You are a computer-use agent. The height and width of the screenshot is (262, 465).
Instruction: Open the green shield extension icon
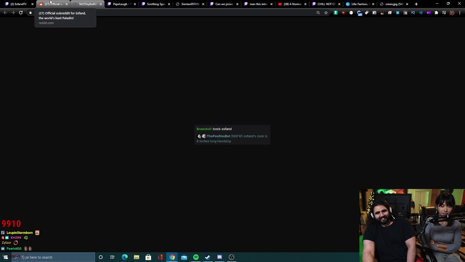[336, 13]
